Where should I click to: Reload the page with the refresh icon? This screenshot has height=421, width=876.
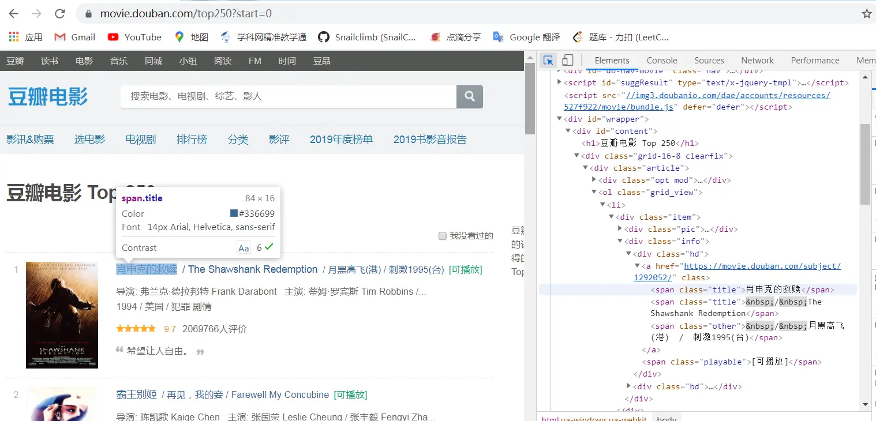click(x=59, y=13)
